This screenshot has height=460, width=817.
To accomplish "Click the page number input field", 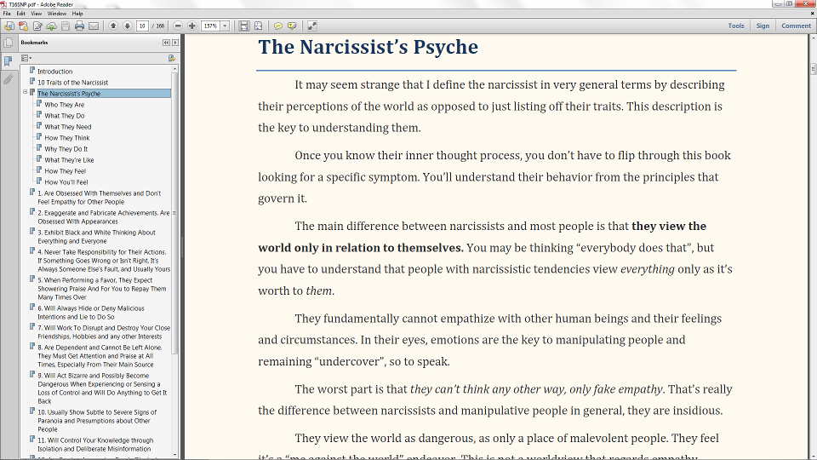I will point(142,26).
